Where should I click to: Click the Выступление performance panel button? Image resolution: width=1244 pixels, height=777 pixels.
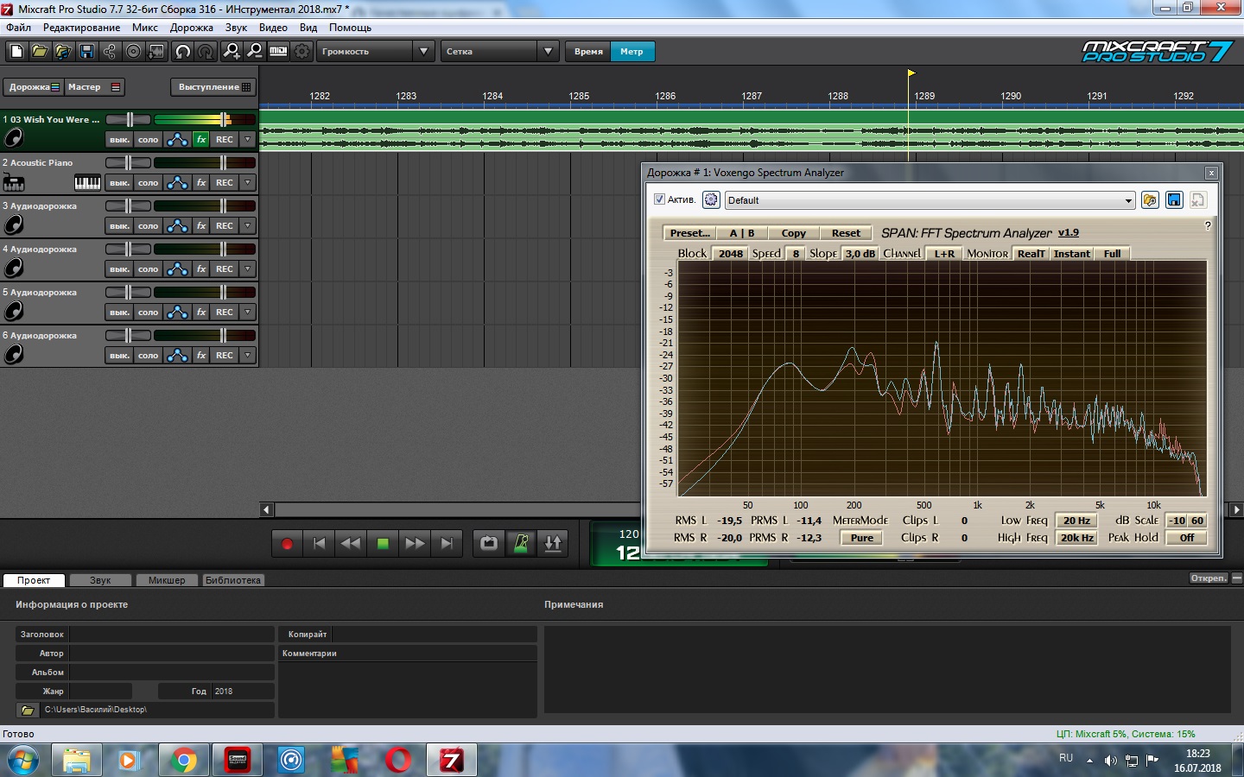(214, 87)
